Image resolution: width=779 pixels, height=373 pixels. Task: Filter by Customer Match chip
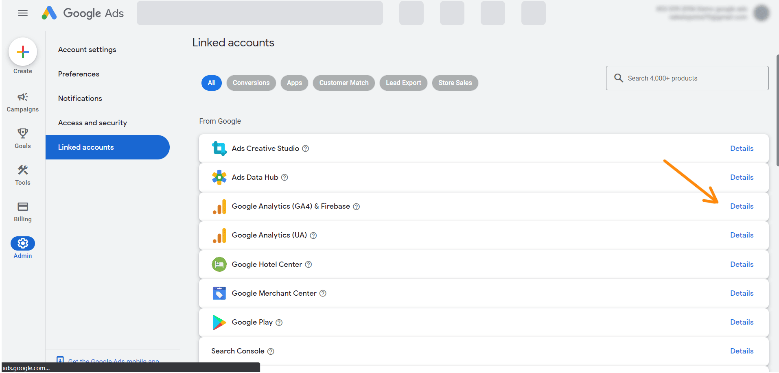coord(344,83)
